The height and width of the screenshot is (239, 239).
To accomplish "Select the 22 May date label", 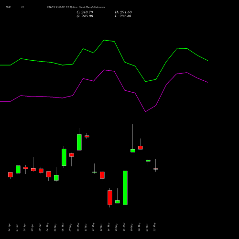I will (154, 227).
